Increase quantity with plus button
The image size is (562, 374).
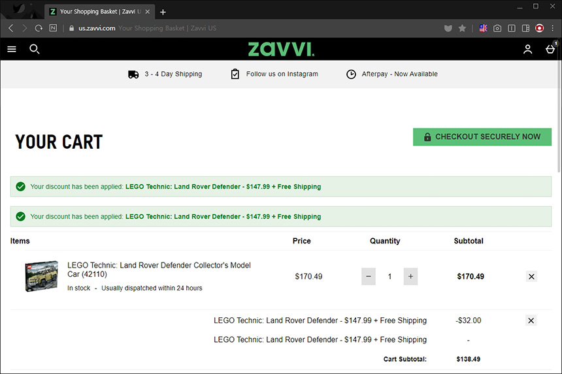[411, 276]
